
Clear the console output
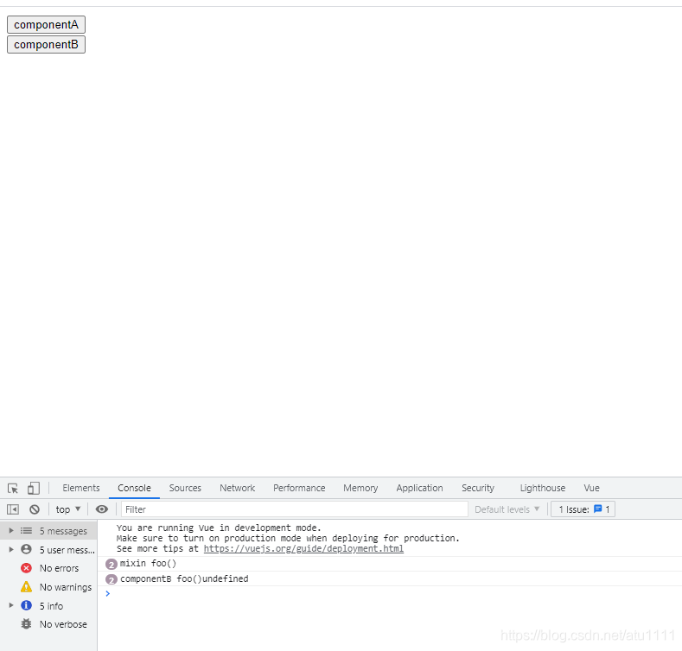pyautogui.click(x=35, y=509)
